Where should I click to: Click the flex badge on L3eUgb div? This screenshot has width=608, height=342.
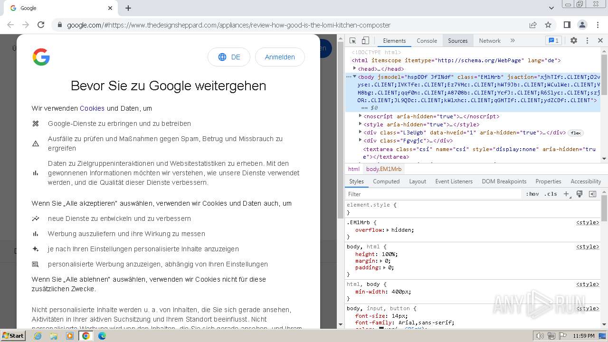(576, 133)
